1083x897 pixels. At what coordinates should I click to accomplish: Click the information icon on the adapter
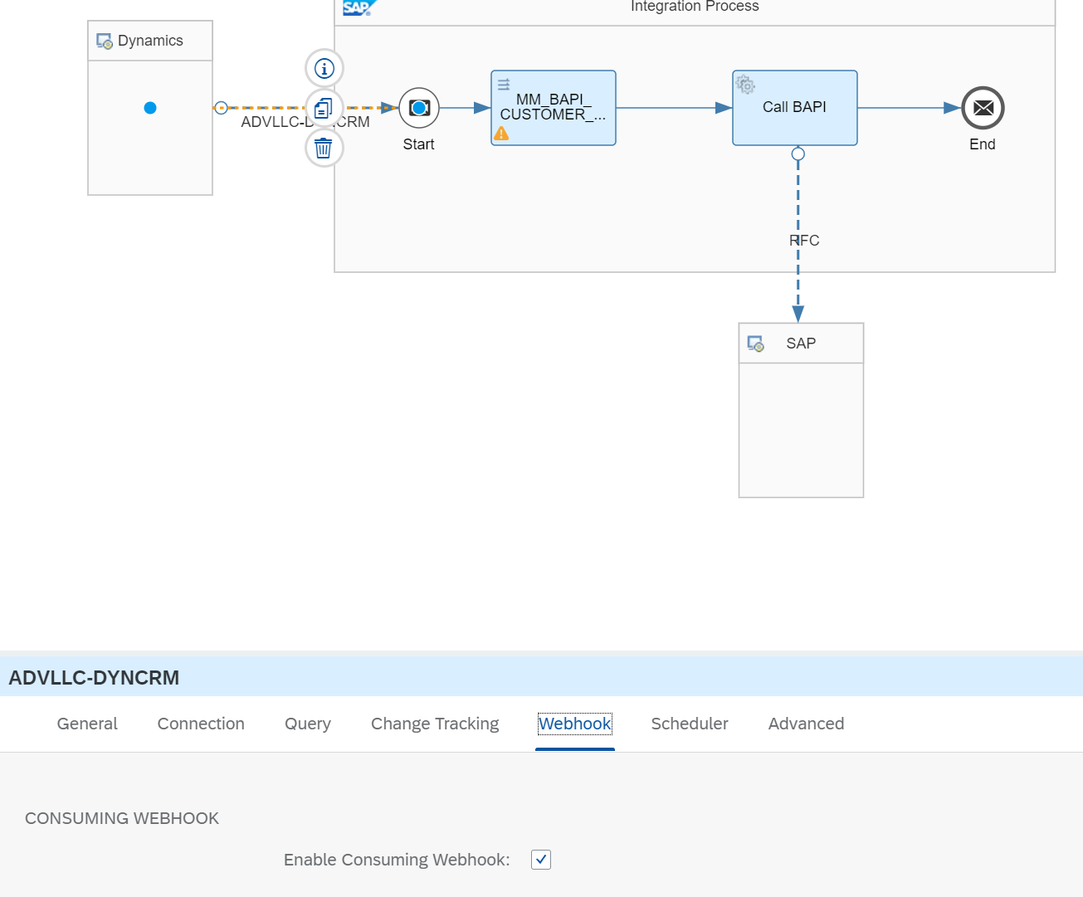pos(324,68)
